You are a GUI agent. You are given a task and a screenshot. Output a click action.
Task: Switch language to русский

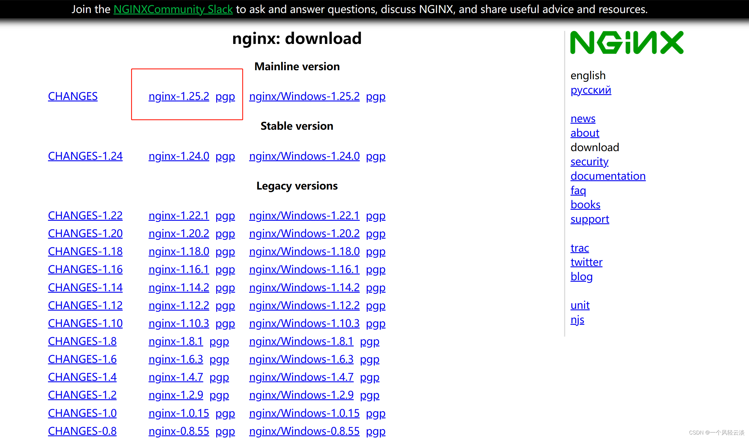click(x=591, y=90)
